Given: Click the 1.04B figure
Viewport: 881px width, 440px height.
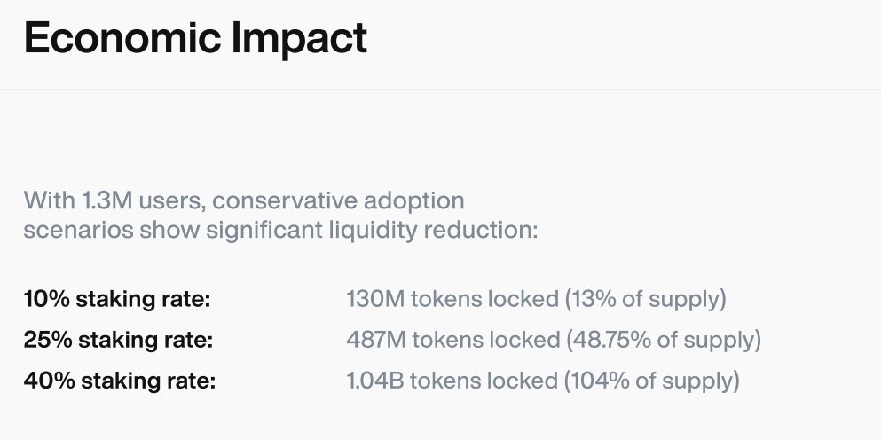Looking at the screenshot, I should point(374,381).
